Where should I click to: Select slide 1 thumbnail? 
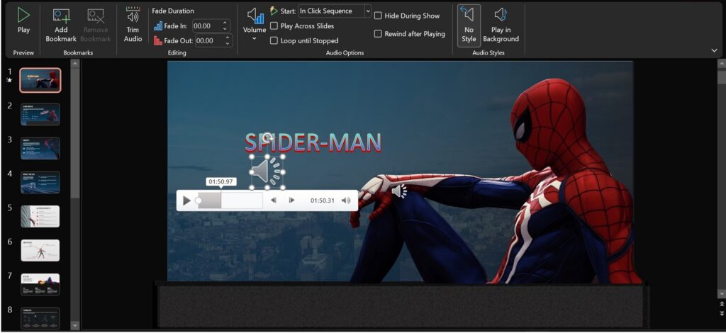40,80
